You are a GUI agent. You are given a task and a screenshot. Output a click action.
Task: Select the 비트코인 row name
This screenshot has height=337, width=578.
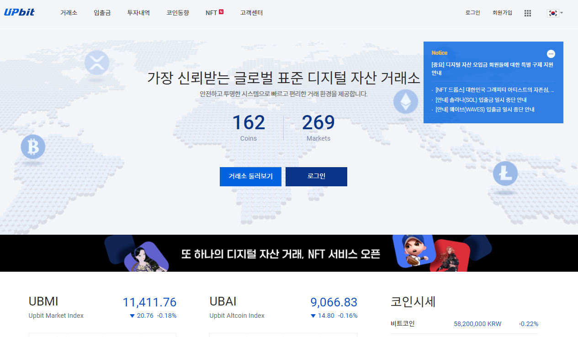coord(403,324)
